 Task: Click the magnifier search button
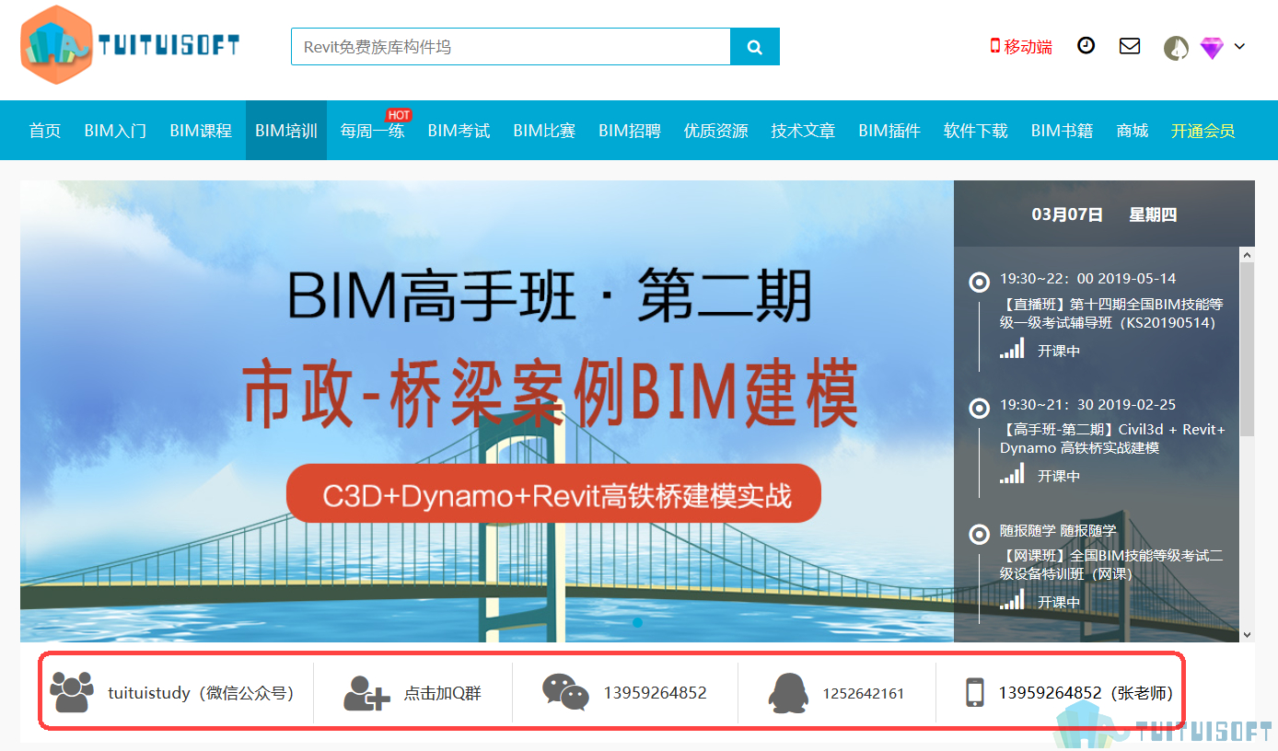coord(755,47)
